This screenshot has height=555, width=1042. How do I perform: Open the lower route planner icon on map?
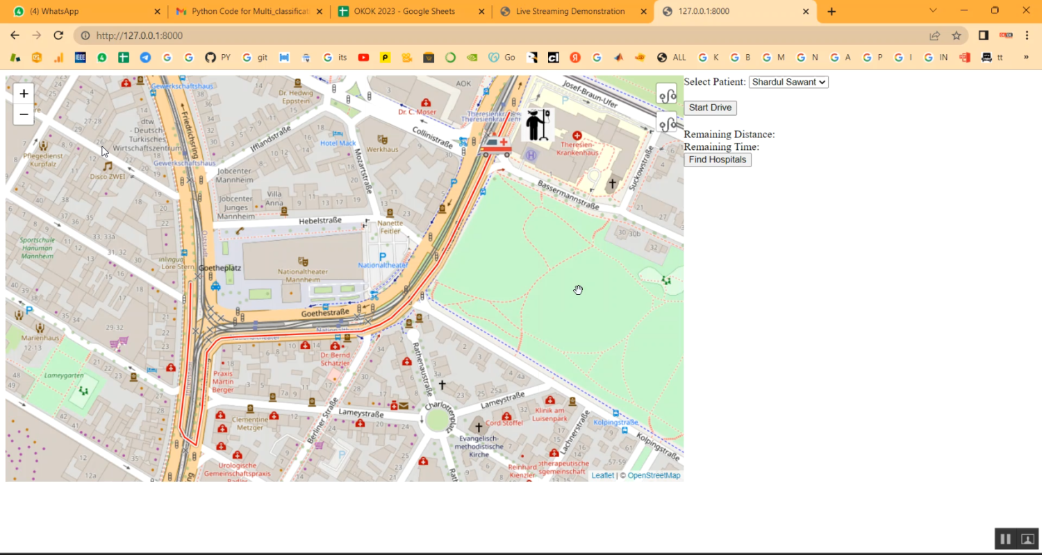click(666, 122)
